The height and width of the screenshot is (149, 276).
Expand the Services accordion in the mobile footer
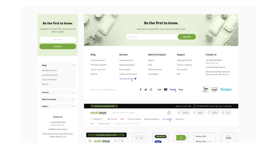[x=74, y=92]
